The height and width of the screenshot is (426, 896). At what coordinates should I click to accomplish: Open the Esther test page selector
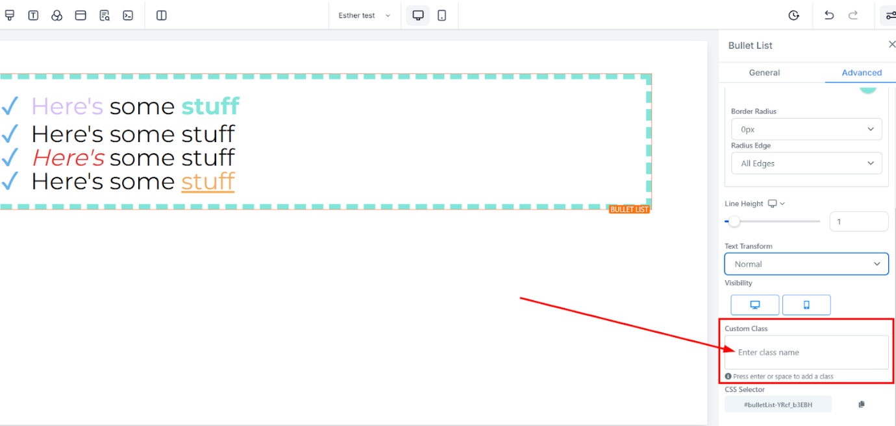(364, 16)
